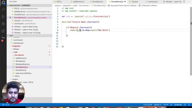This screenshot has height=108, width=192.
Task: Change JavaScript language mode
Action: (178, 105)
